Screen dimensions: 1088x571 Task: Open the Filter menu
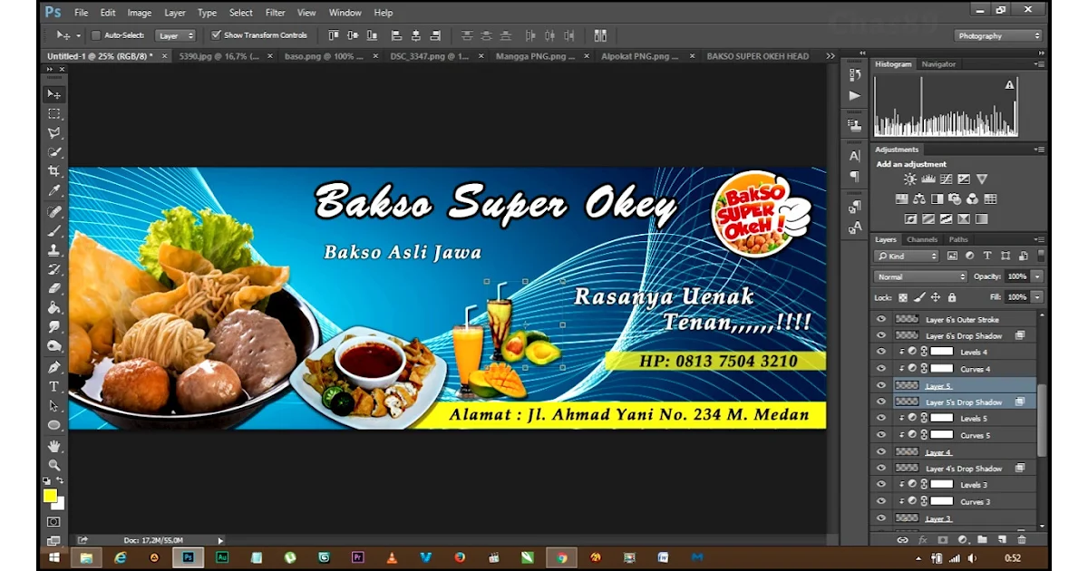coord(276,13)
